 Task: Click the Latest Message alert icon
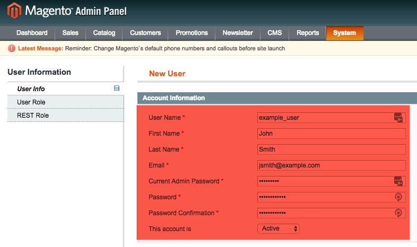pos(12,48)
